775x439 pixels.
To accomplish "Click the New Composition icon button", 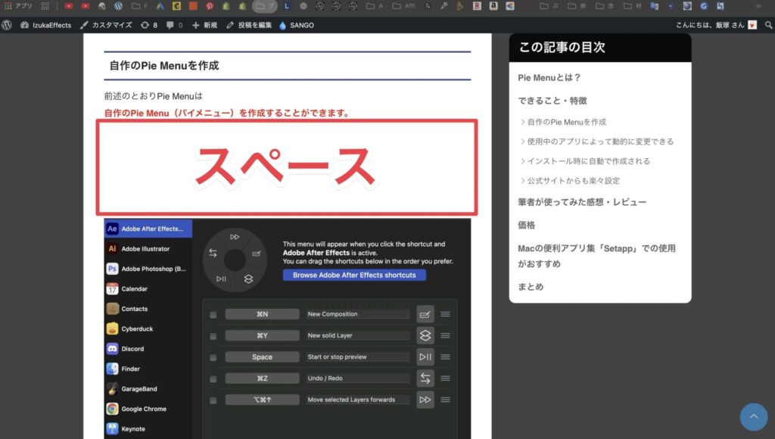I will coord(425,314).
